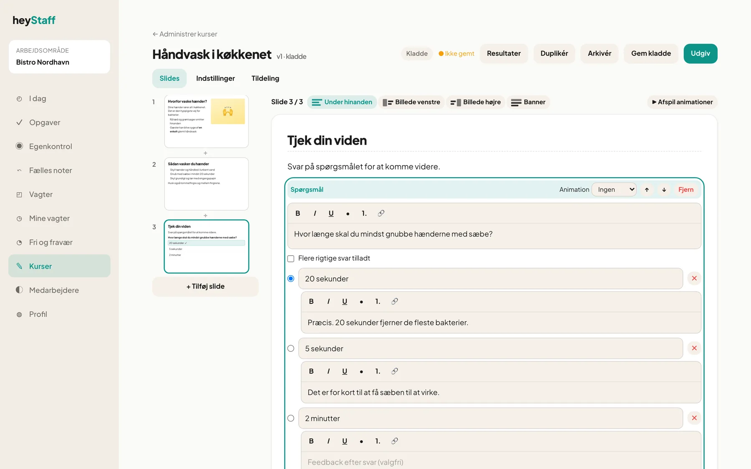Mark '2 minutter' as correct answer
Image resolution: width=751 pixels, height=469 pixels.
[x=291, y=418]
